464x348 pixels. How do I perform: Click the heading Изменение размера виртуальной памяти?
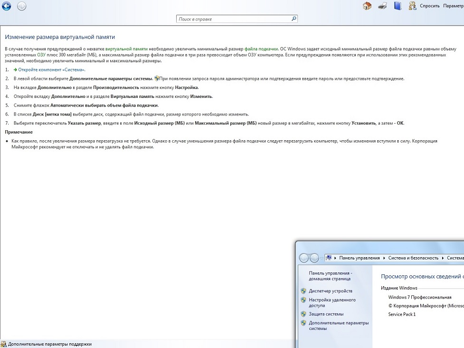[x=60, y=37]
